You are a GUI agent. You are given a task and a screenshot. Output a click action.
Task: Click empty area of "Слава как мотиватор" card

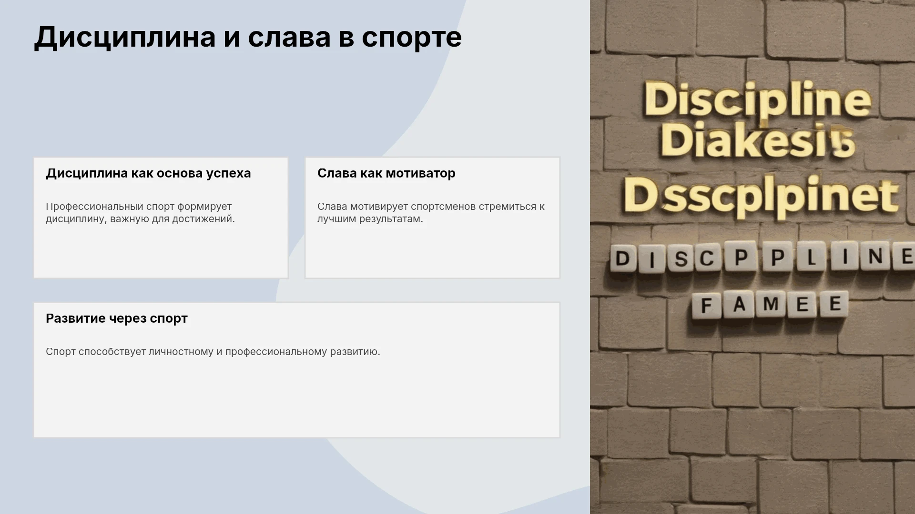click(432, 252)
